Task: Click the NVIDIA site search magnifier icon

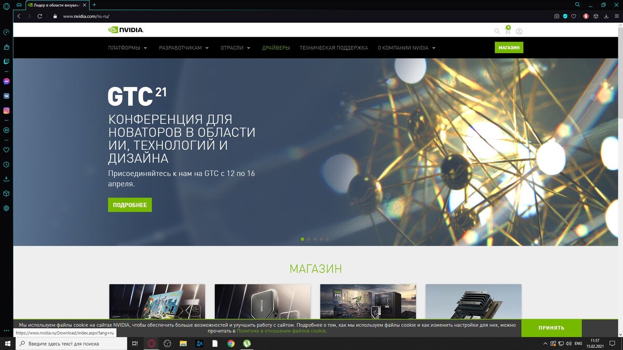Action: coord(497,31)
